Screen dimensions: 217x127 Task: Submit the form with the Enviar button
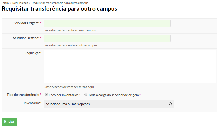[9, 122]
